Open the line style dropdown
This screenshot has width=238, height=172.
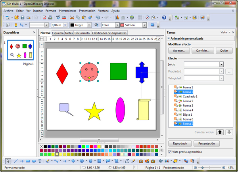[x=46, y=25]
